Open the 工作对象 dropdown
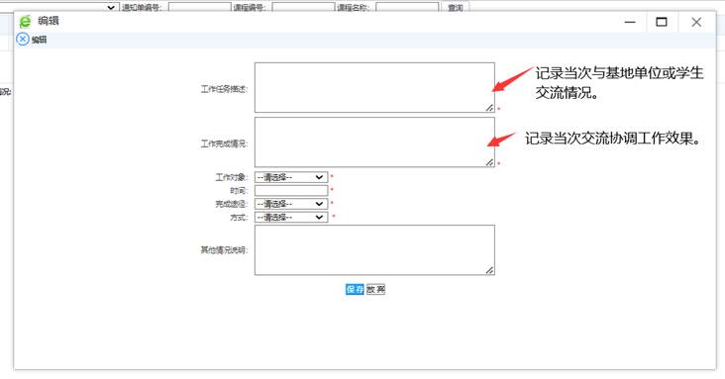 tap(291, 177)
